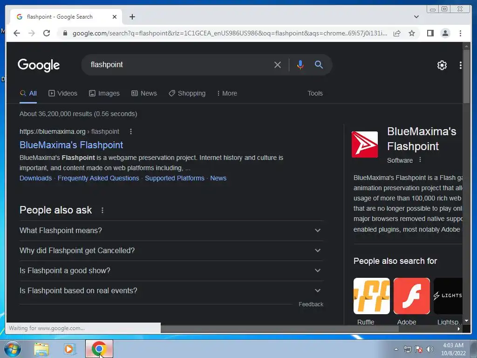This screenshot has width=477, height=358.
Task: Expand "Is Flashpoint based on real events?"
Action: click(x=171, y=291)
